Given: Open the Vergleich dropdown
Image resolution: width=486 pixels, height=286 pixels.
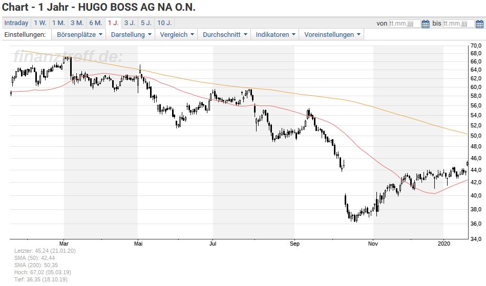Looking at the screenshot, I should point(177,35).
